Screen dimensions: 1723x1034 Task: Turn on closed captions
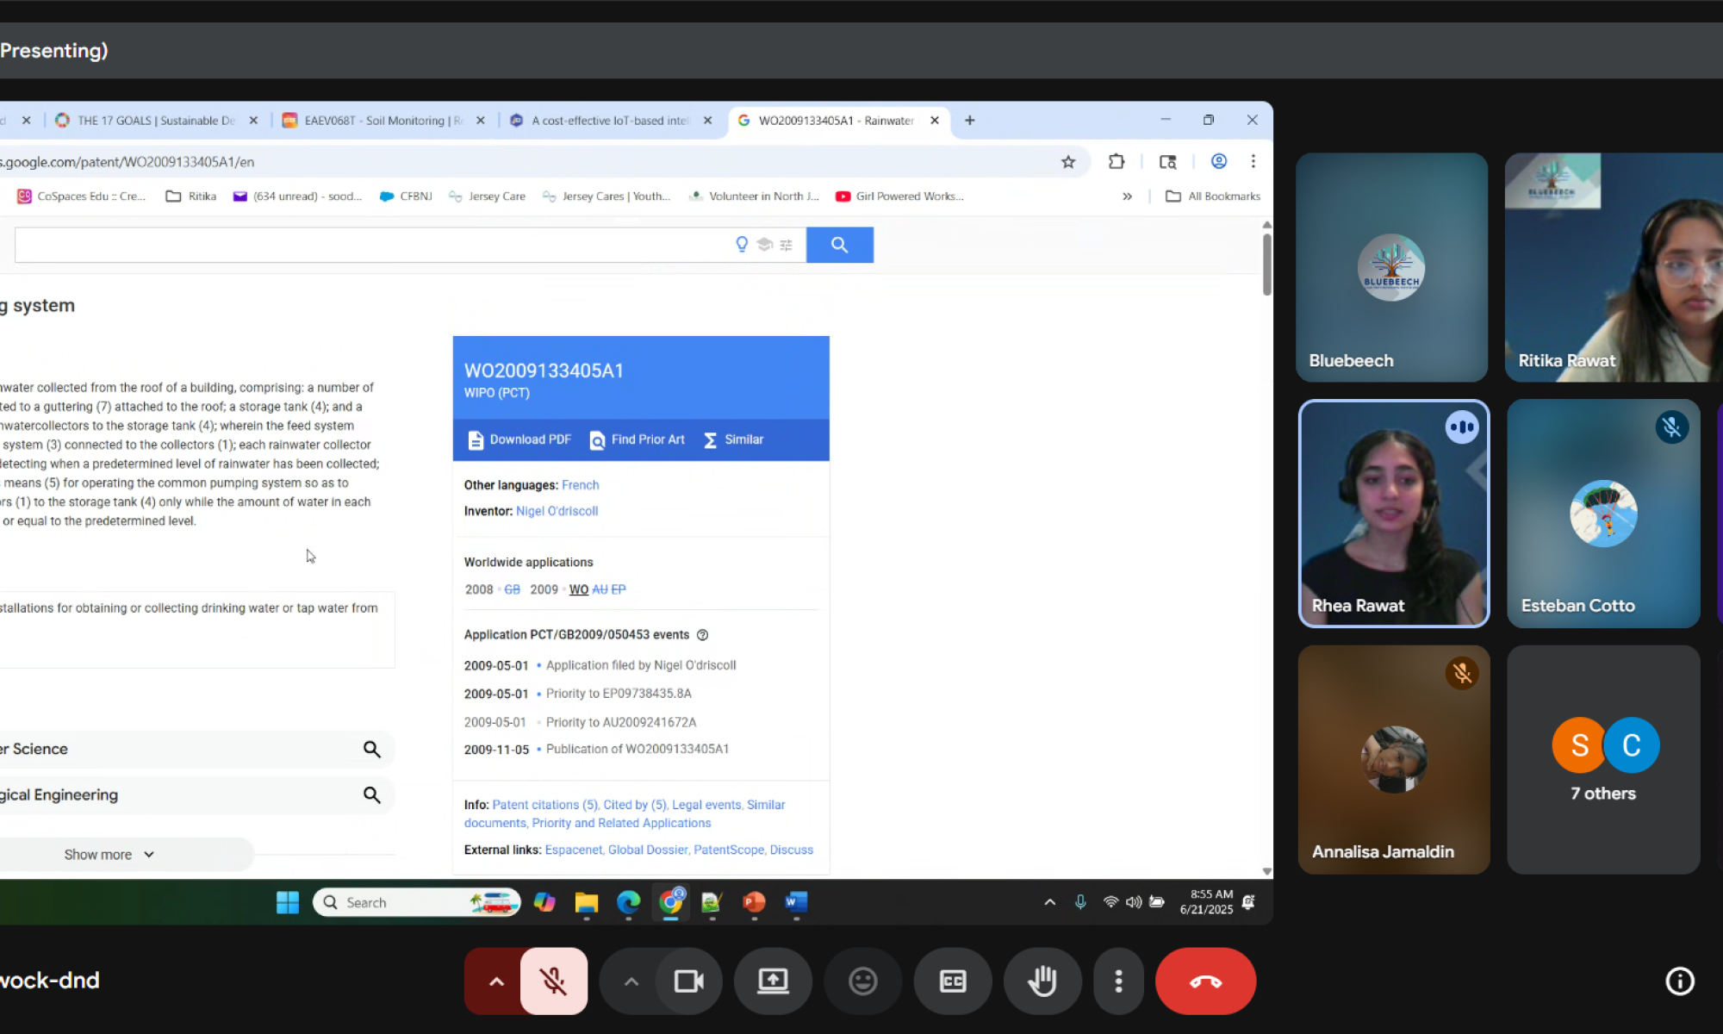(953, 981)
